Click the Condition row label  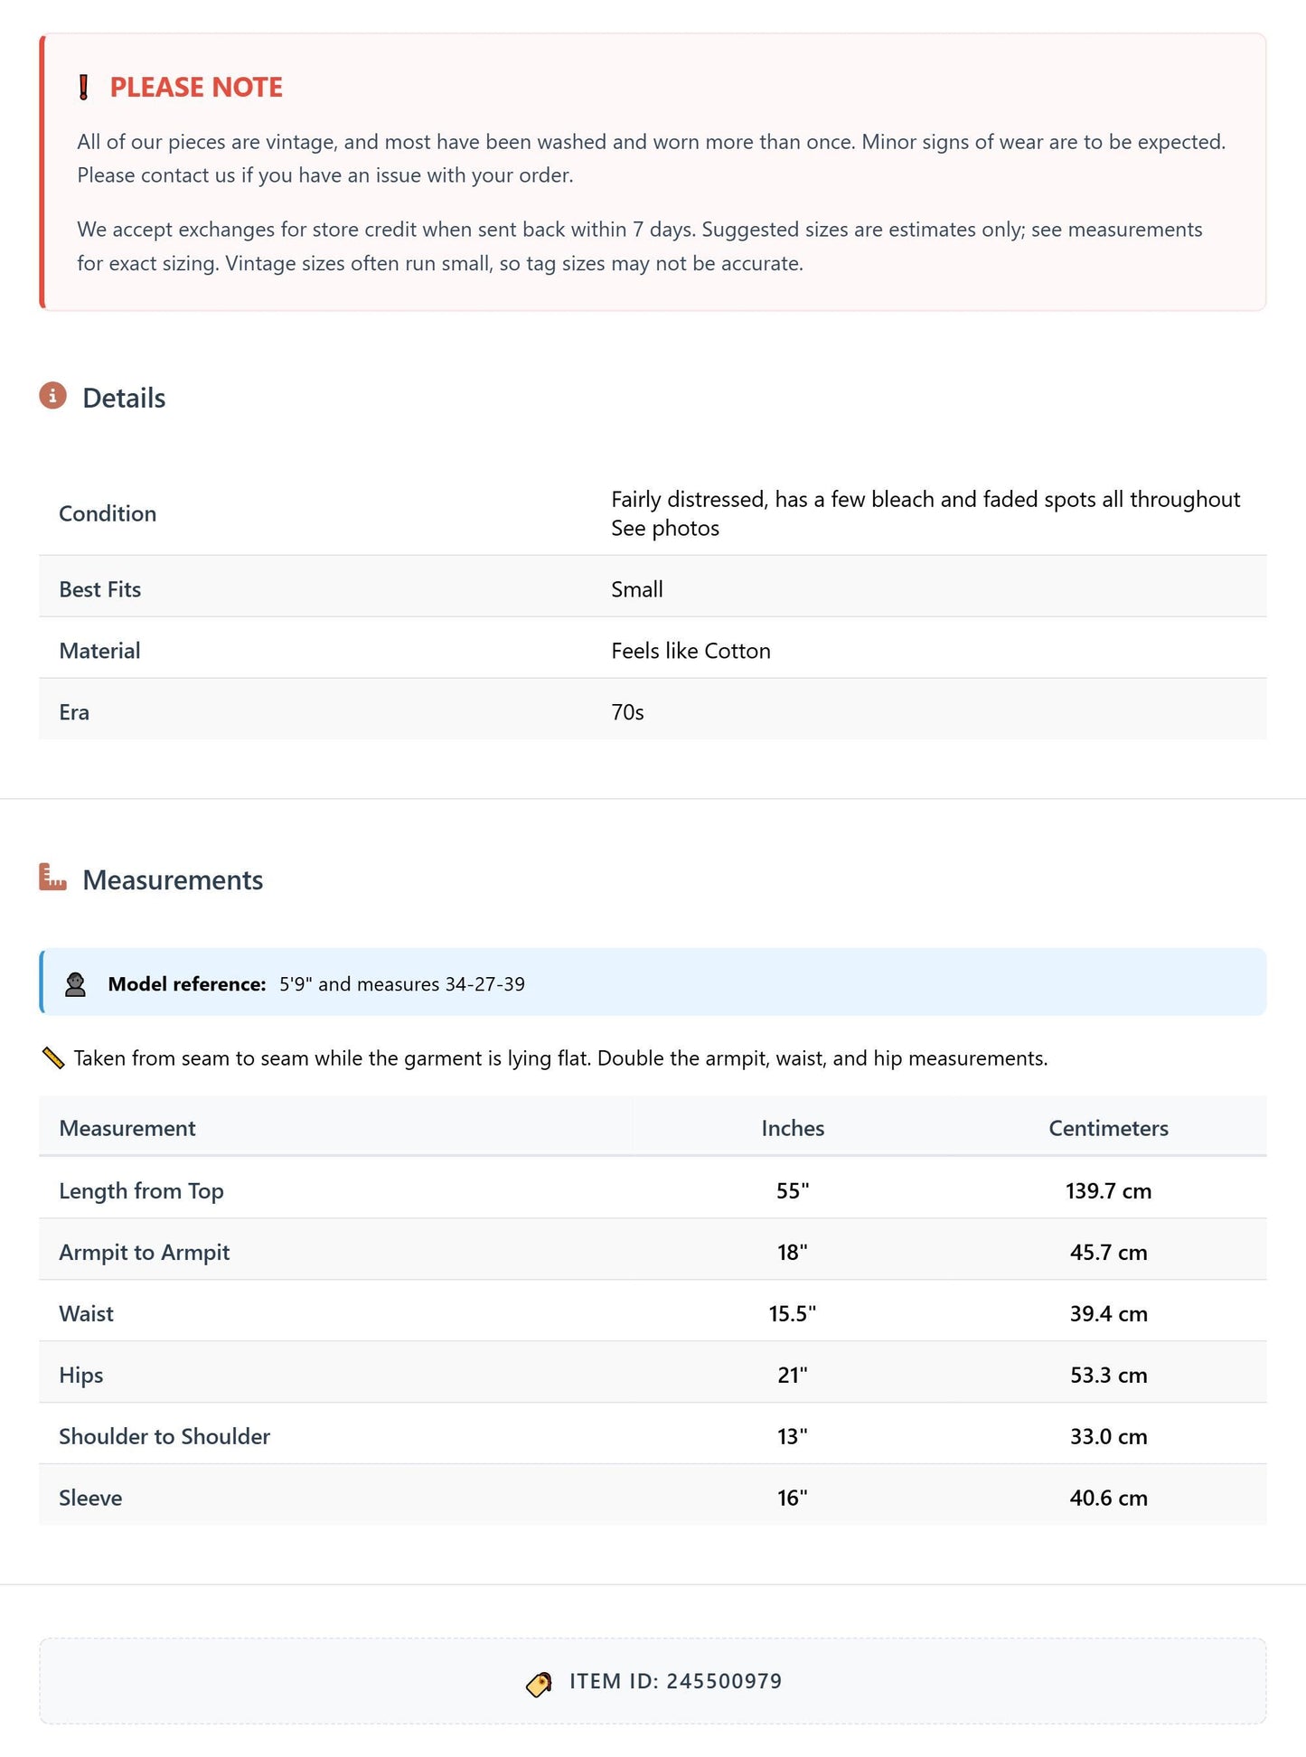pyautogui.click(x=108, y=513)
